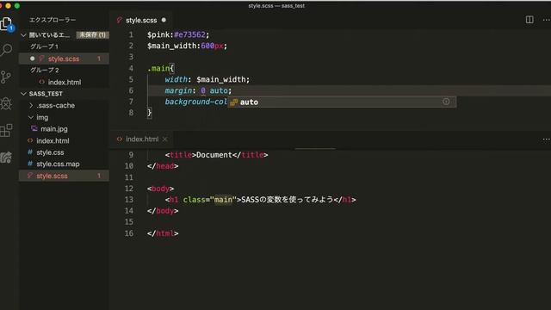The width and height of the screenshot is (551, 310).
Task: Open more actions for style.scss editor group
Action: tap(546, 20)
